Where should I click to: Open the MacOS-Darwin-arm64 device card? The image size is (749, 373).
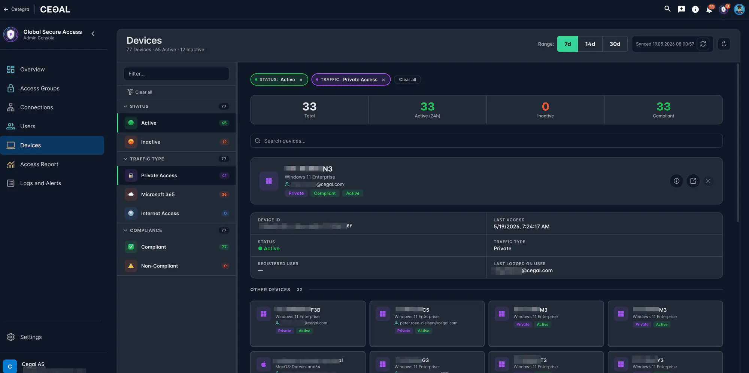[308, 362]
